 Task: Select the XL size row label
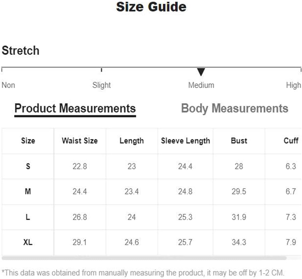(28, 242)
